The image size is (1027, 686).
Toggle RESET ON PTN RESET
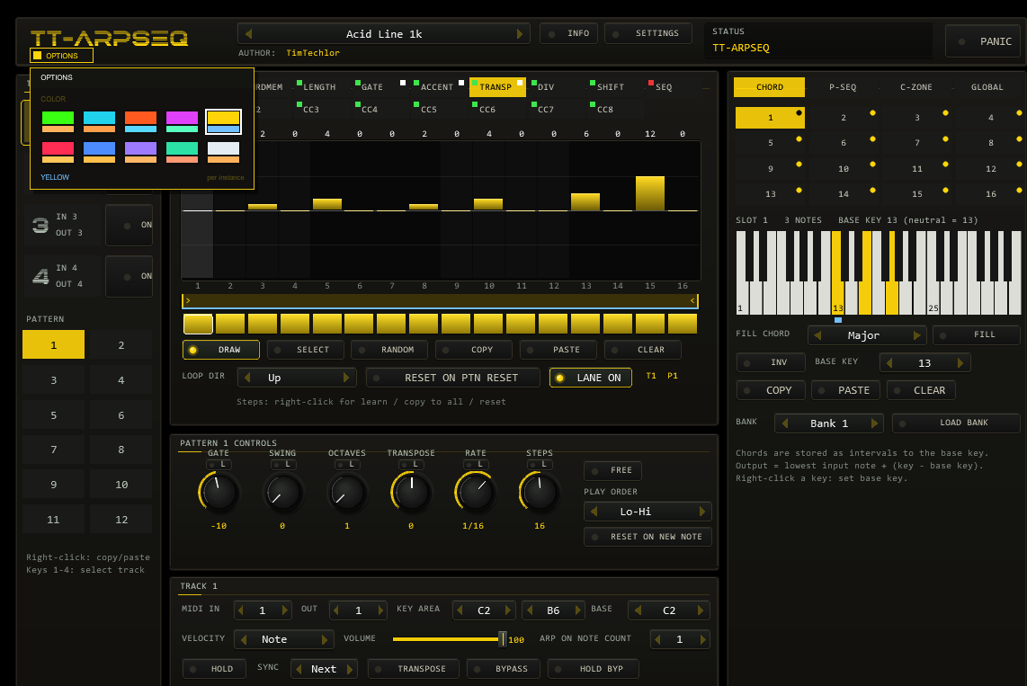(453, 378)
